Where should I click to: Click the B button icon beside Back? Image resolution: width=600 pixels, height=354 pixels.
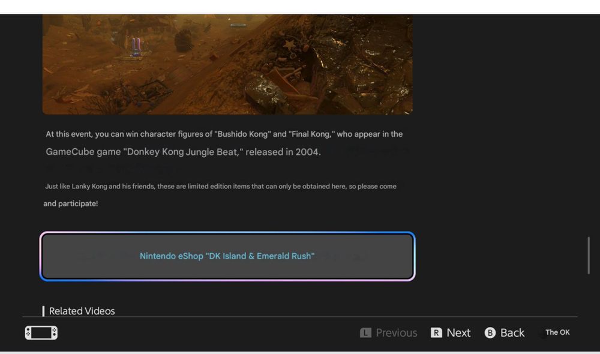coord(490,332)
